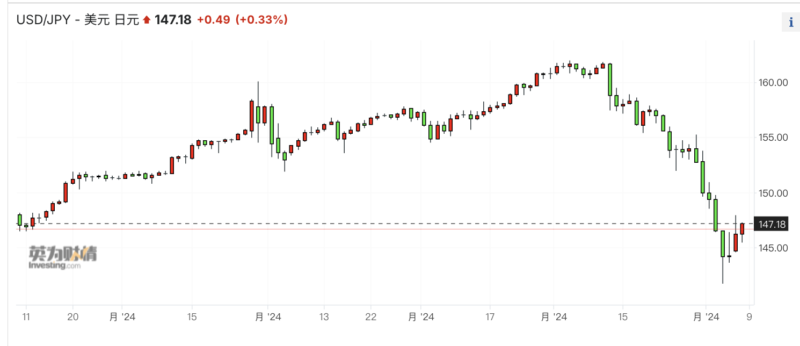Screen dimensions: 800x346
Task: Click the blue info icon
Action: point(790,22)
